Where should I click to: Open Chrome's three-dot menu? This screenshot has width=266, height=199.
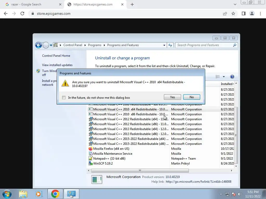point(260,13)
